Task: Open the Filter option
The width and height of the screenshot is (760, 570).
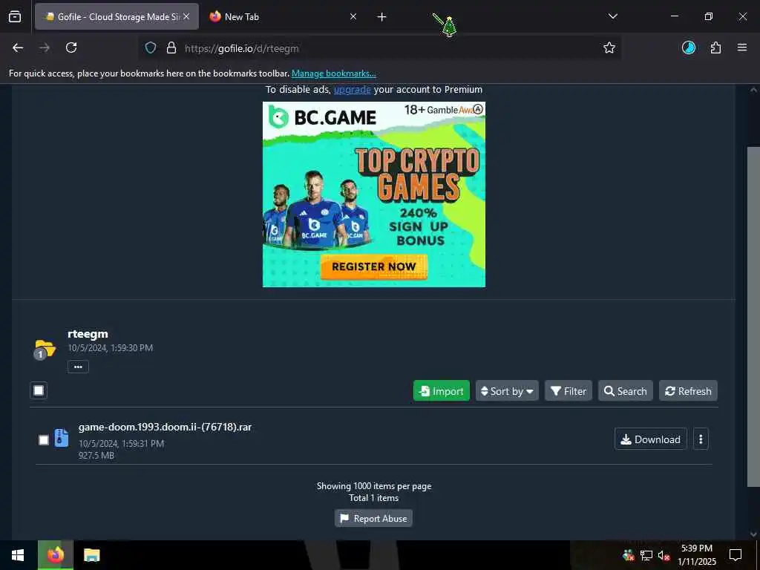Action: [569, 390]
